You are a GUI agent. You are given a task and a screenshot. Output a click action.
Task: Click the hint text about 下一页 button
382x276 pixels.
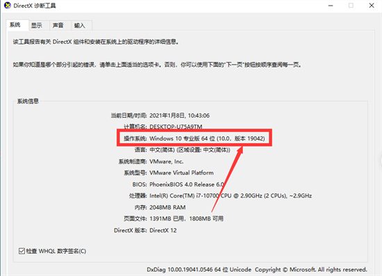[157, 65]
